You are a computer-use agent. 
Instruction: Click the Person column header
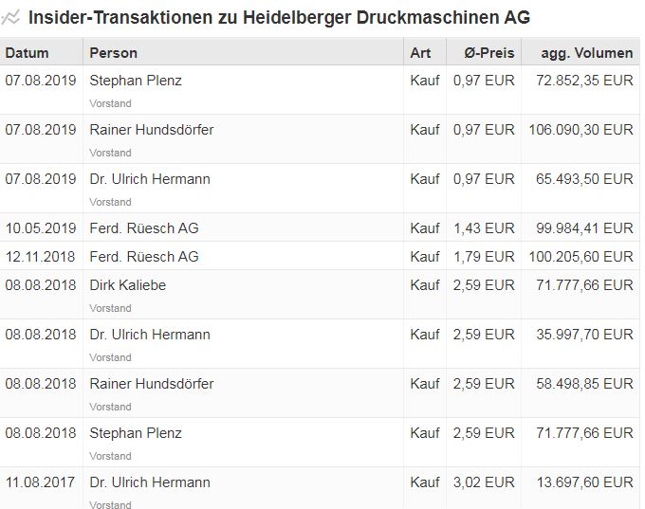[x=114, y=53]
